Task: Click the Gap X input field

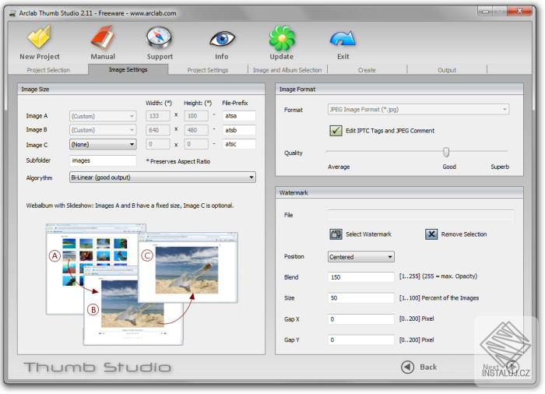Action: 360,319
